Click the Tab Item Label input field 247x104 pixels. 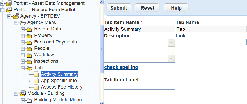139,86
